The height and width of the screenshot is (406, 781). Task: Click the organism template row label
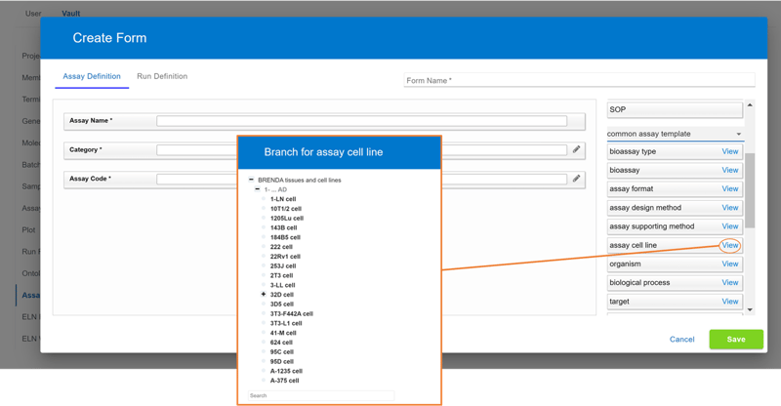tap(625, 264)
